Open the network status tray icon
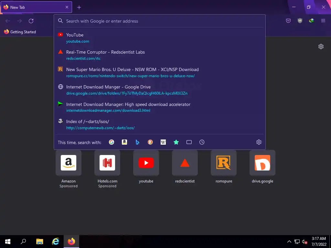 (297, 242)
